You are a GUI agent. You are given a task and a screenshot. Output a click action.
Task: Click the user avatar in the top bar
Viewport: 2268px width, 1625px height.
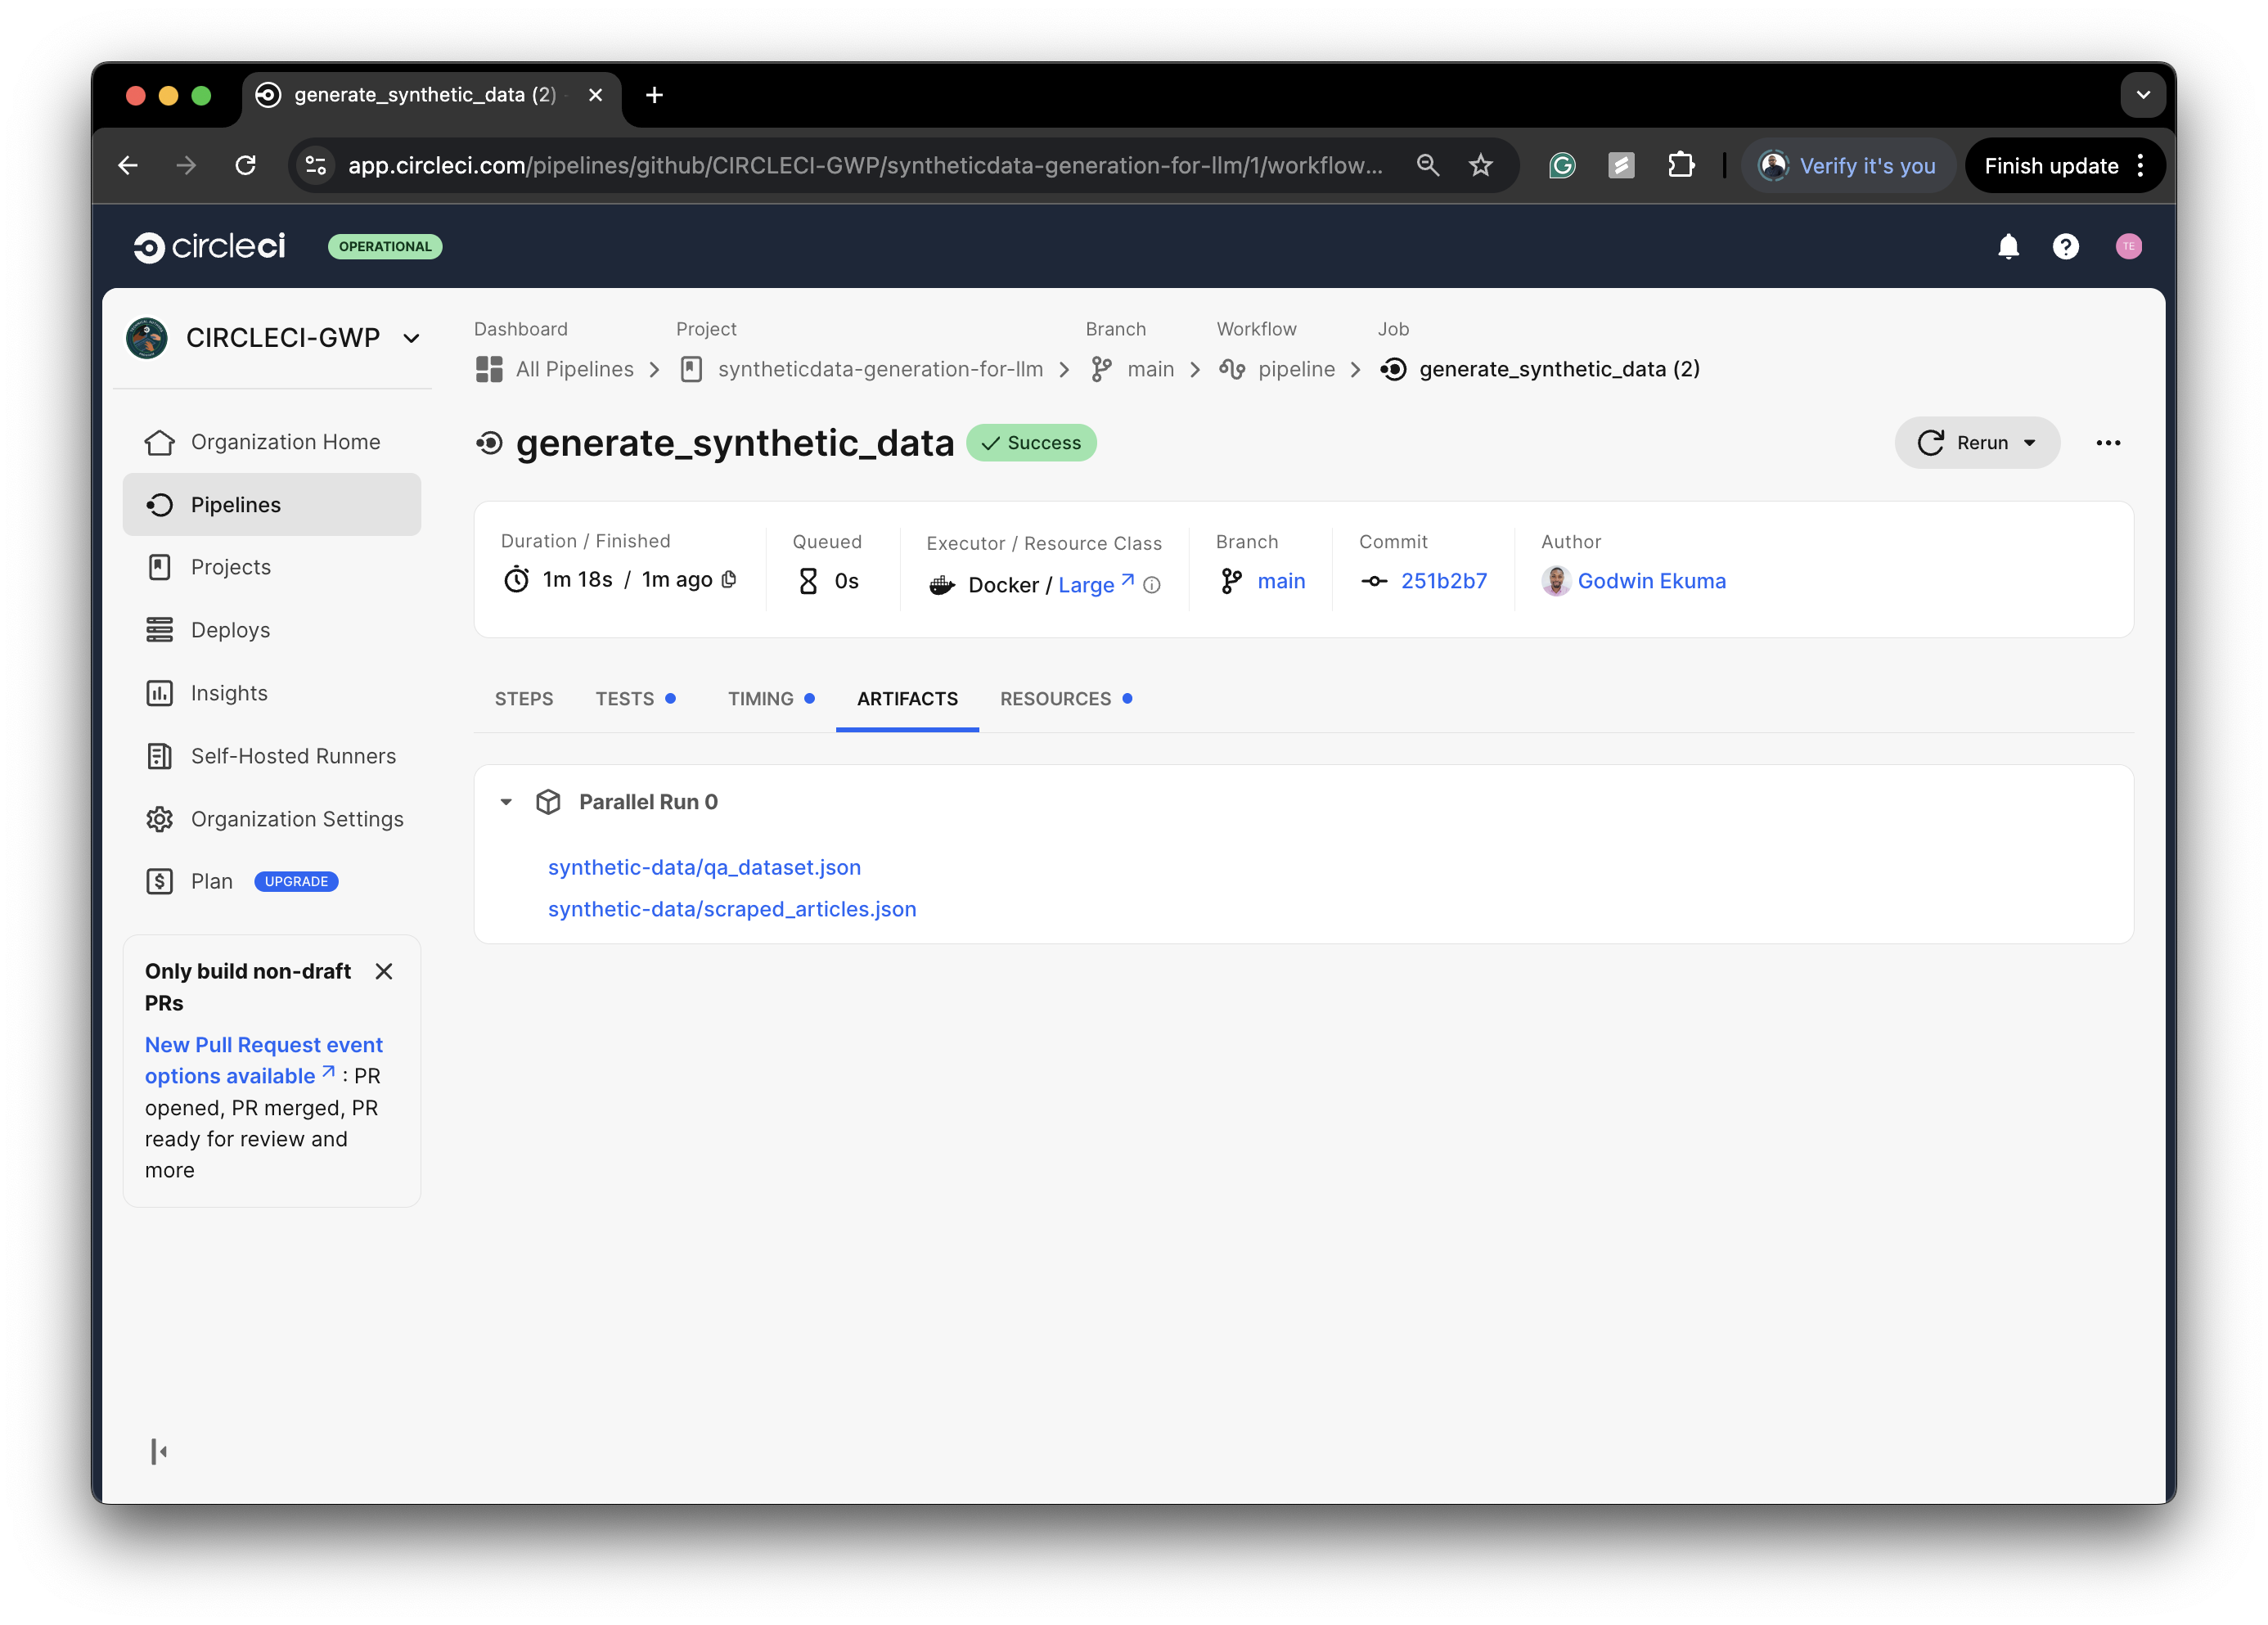pos(2130,246)
